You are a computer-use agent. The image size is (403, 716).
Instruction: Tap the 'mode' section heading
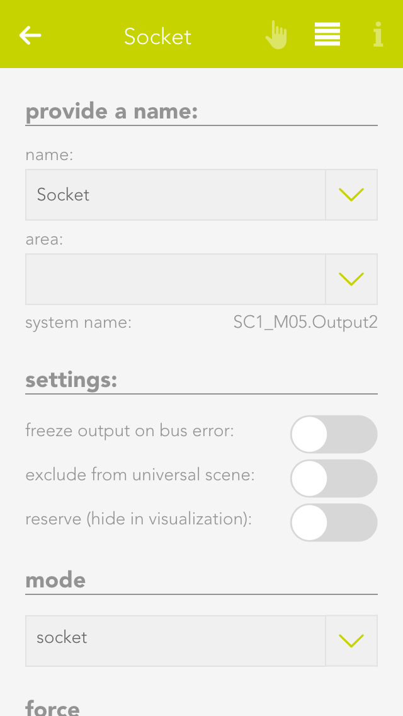[55, 580]
